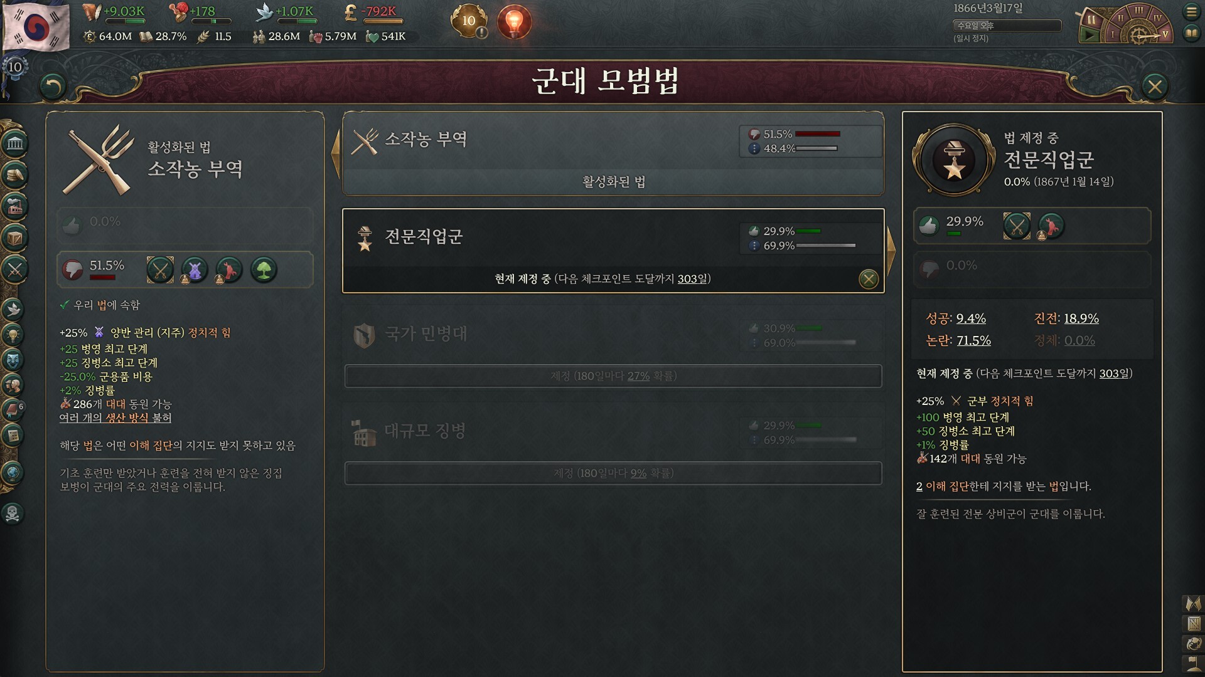Open the politics sidebar building icon
Viewport: 1205px width, 677px height.
(x=14, y=144)
